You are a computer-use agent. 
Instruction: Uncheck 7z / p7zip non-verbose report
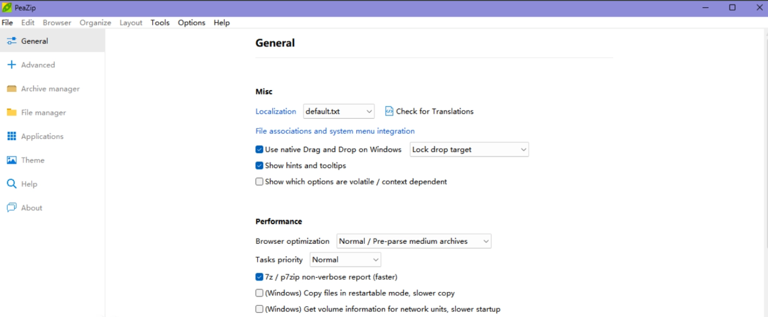(x=259, y=277)
